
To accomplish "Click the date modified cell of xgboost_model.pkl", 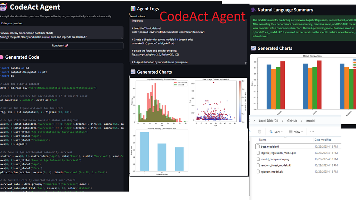I will click(x=326, y=172).
